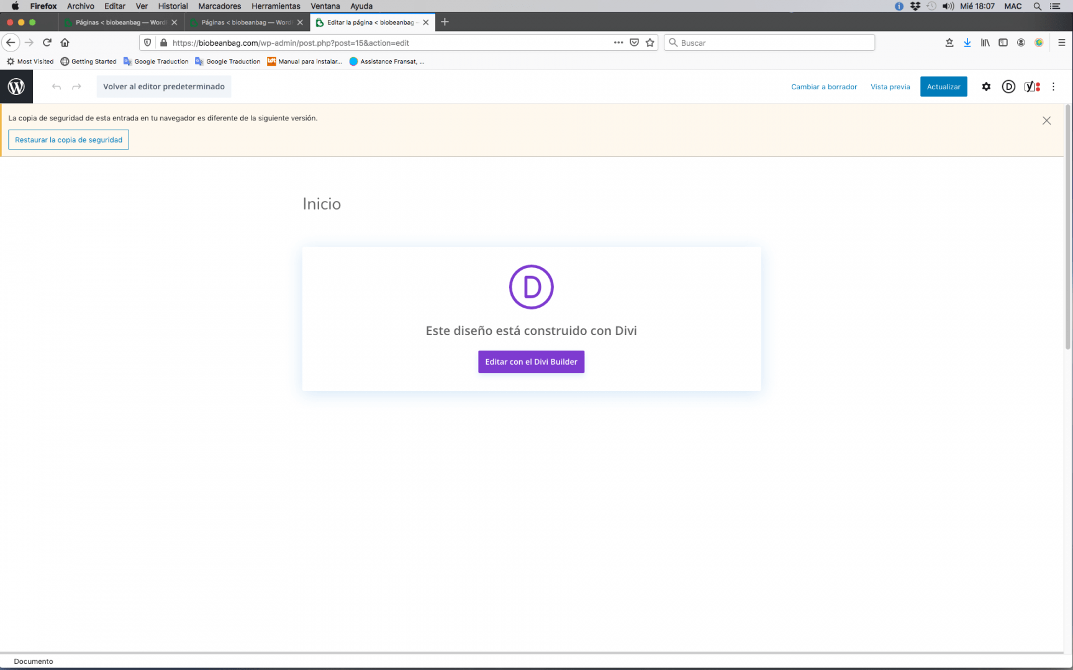This screenshot has width=1073, height=670.
Task: Open the Herramientas menu
Action: [276, 6]
